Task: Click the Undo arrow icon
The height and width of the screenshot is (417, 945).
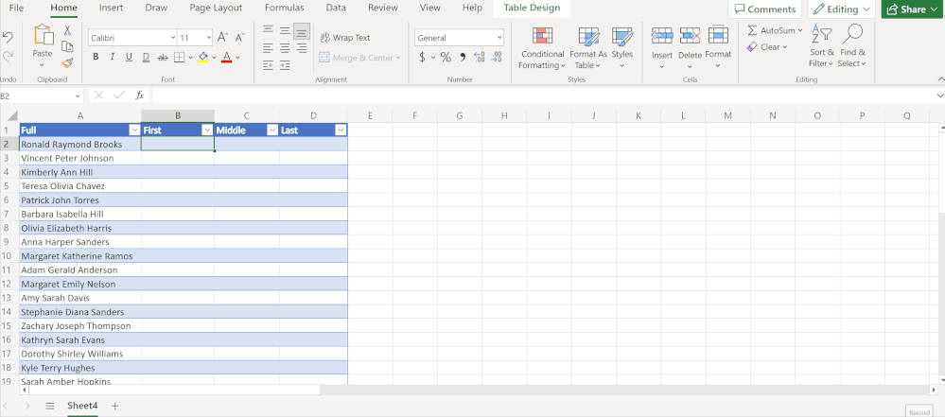Action: click(x=8, y=38)
